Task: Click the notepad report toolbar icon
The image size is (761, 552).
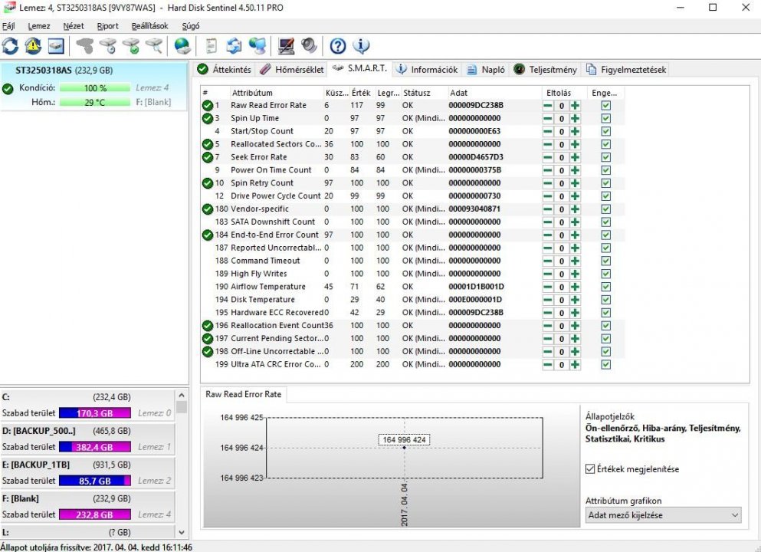Action: (211, 46)
